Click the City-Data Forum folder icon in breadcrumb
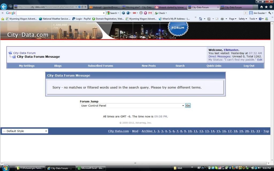The width and height of the screenshot is (274, 171). point(10,53)
